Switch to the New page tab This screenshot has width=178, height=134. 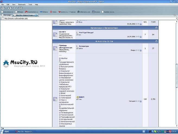tap(7, 15)
